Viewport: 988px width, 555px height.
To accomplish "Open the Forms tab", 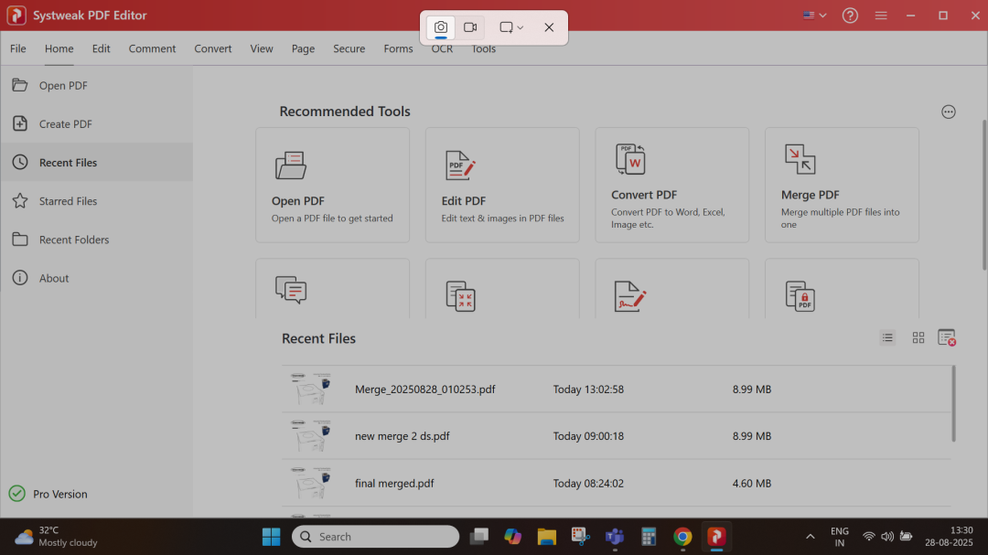I will tap(398, 48).
